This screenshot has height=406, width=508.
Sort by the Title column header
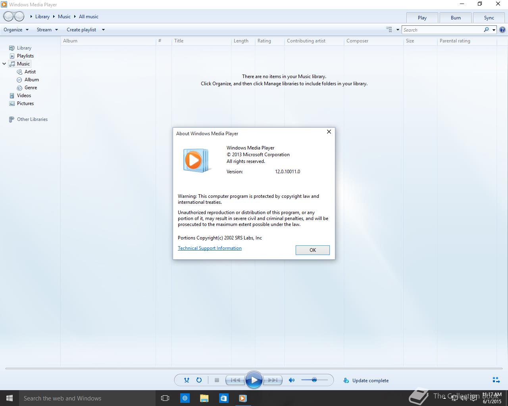[201, 41]
